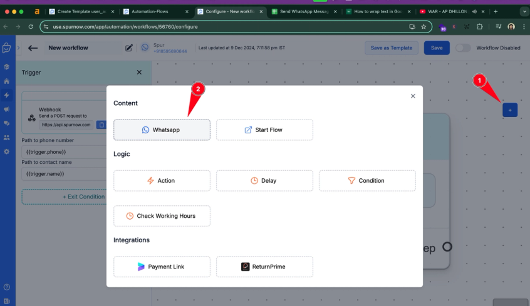Choose the Start Flow content option

pos(264,130)
